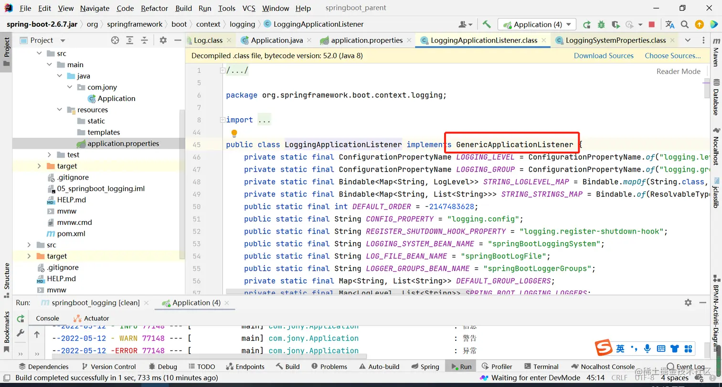The height and width of the screenshot is (387, 722).
Task: Open Search Everywhere magnifier icon
Action: tap(685, 24)
